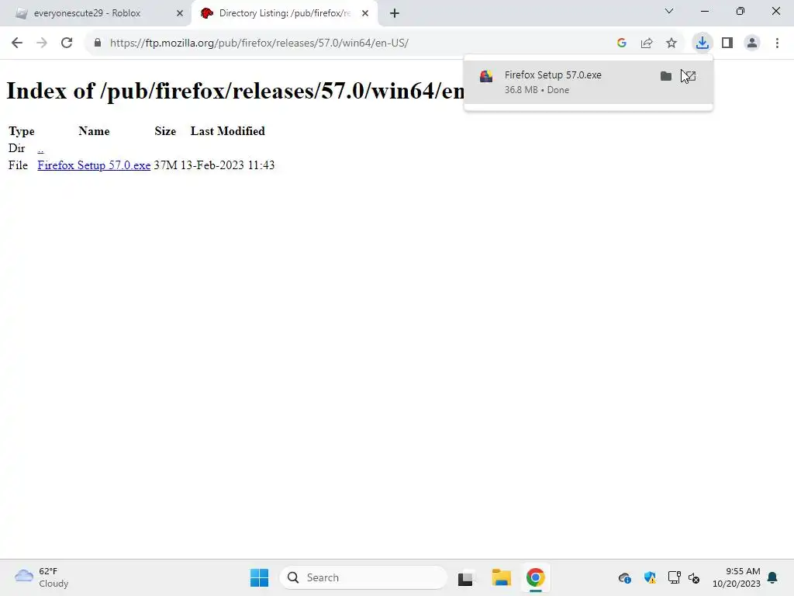
Task: Open the weather widget showing 62°F Cloudy
Action: point(42,577)
